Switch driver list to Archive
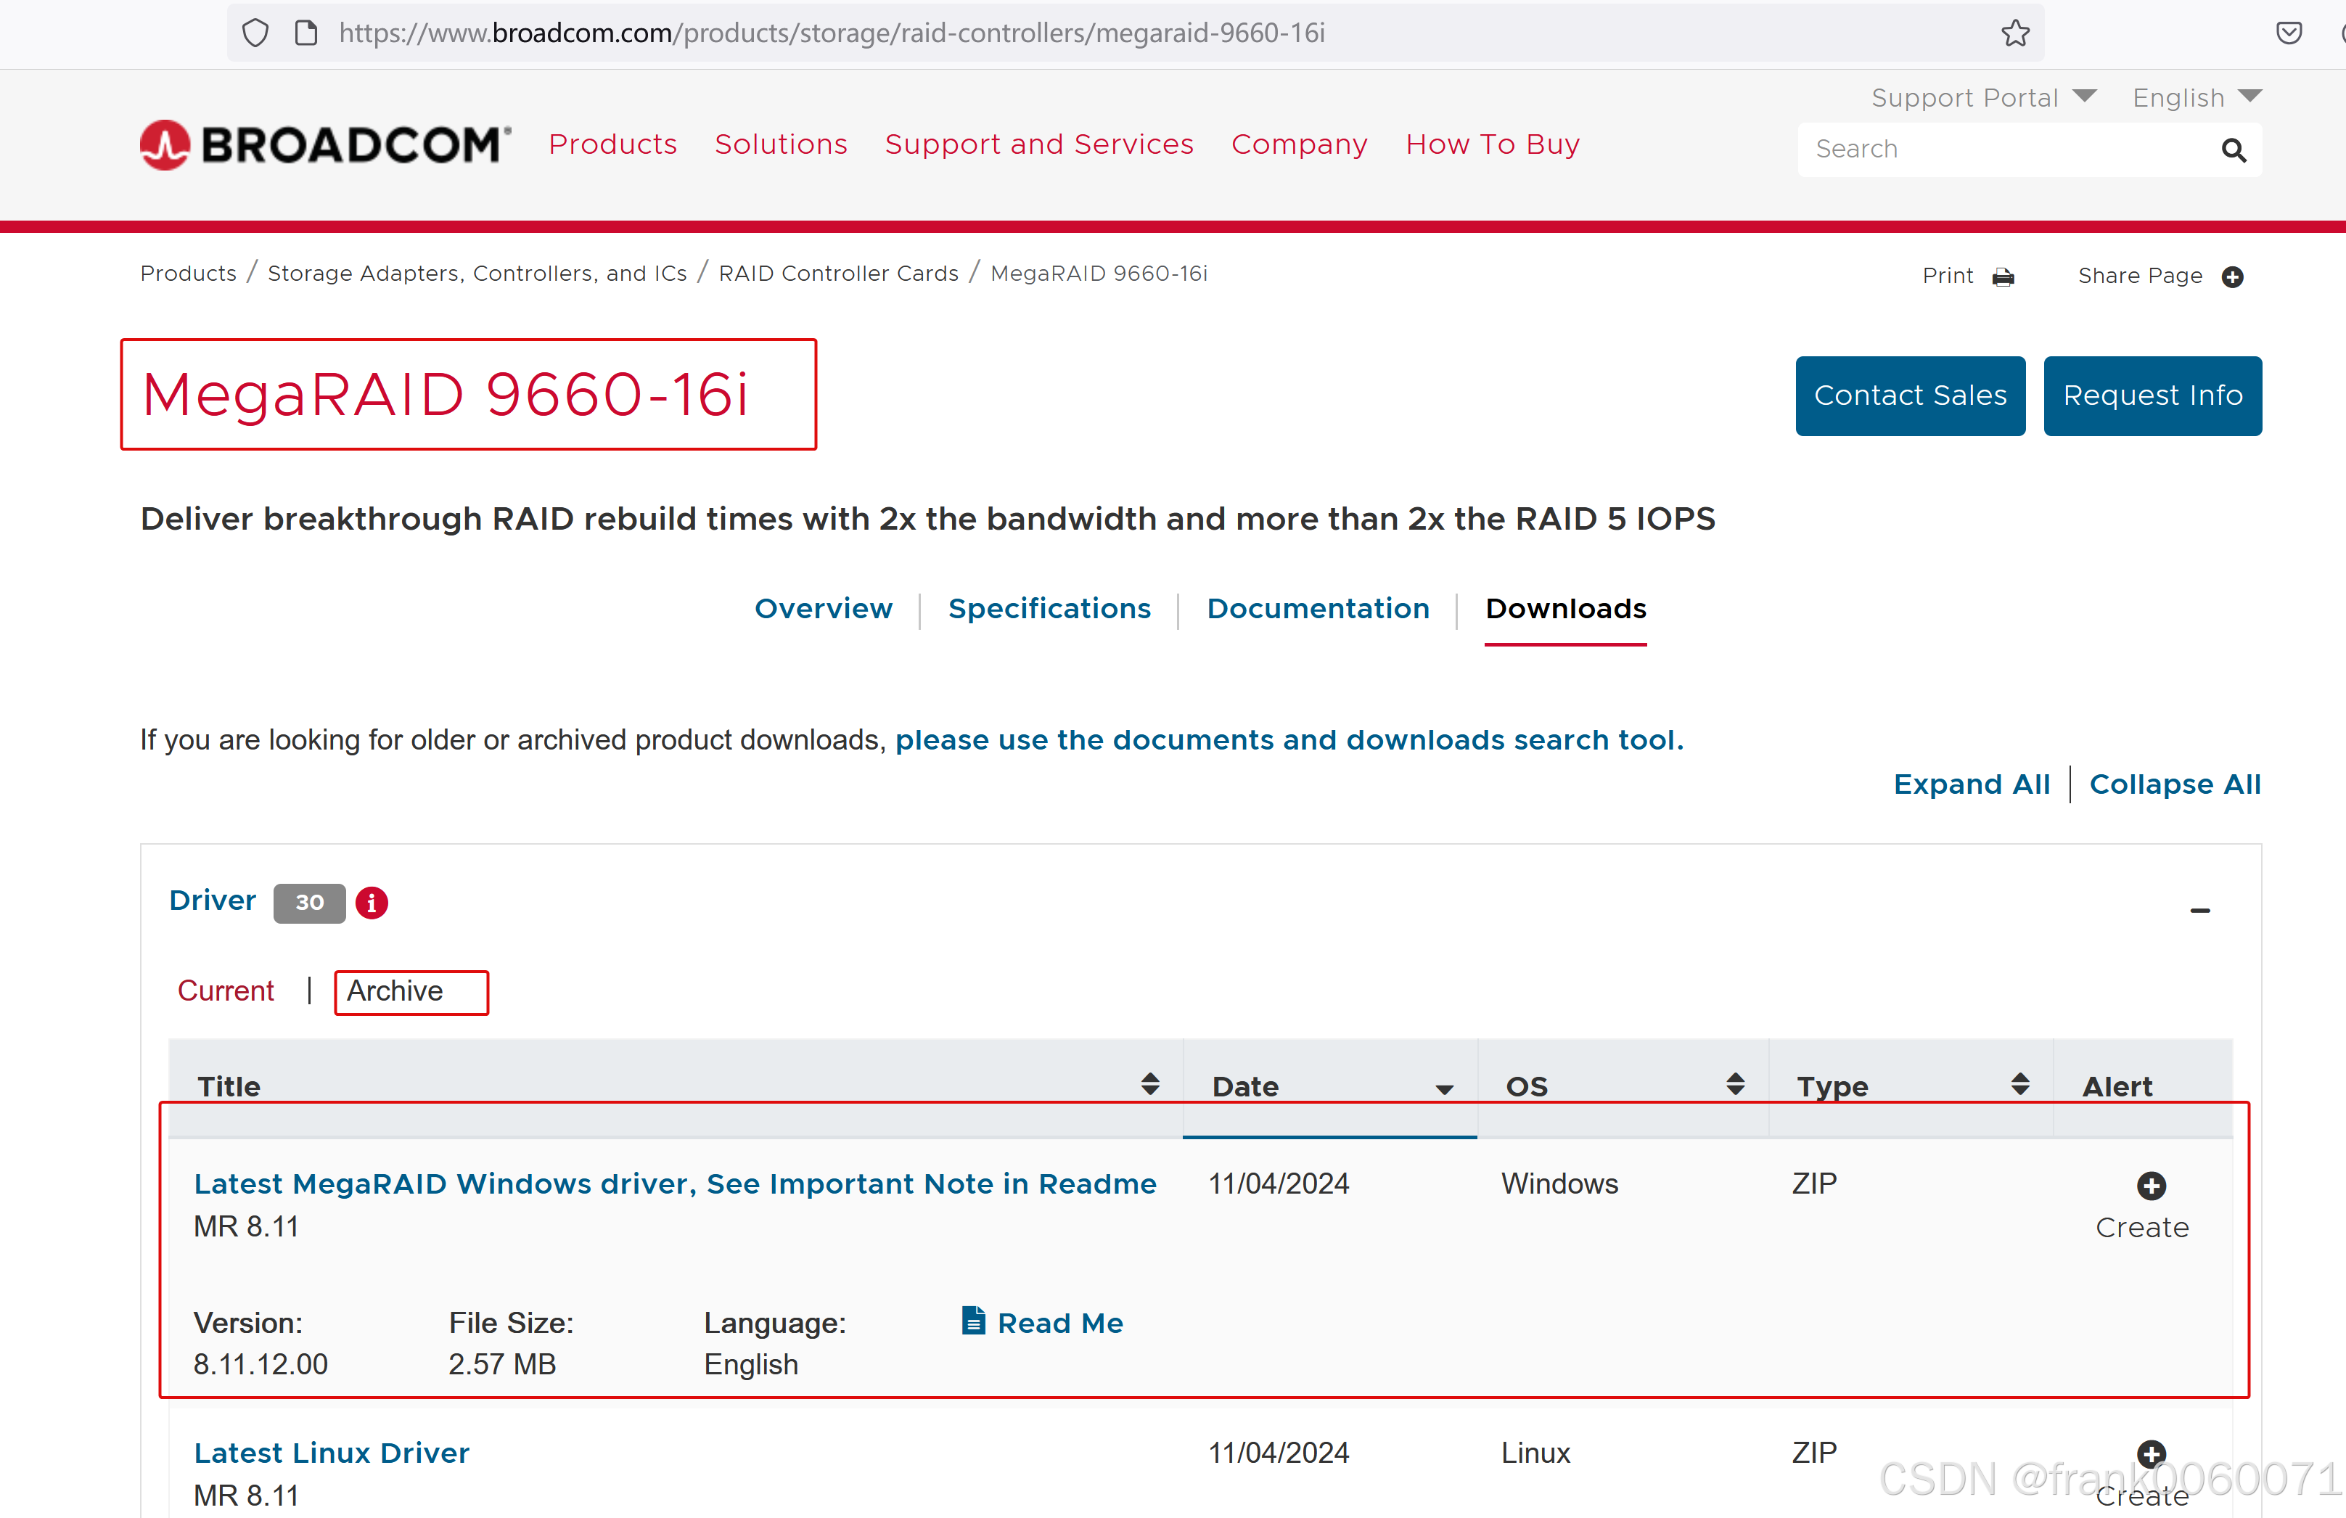The width and height of the screenshot is (2346, 1518). coord(395,990)
